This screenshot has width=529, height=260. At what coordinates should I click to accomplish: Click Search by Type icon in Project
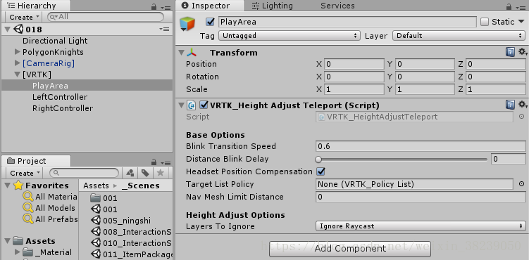(x=130, y=173)
